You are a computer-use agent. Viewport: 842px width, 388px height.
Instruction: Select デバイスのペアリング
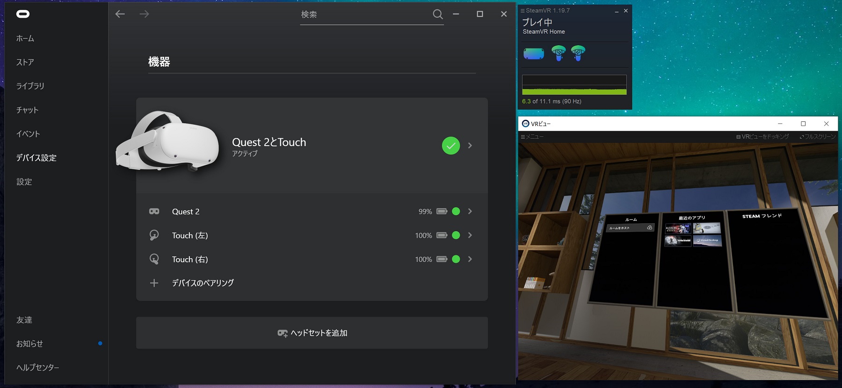coord(203,283)
